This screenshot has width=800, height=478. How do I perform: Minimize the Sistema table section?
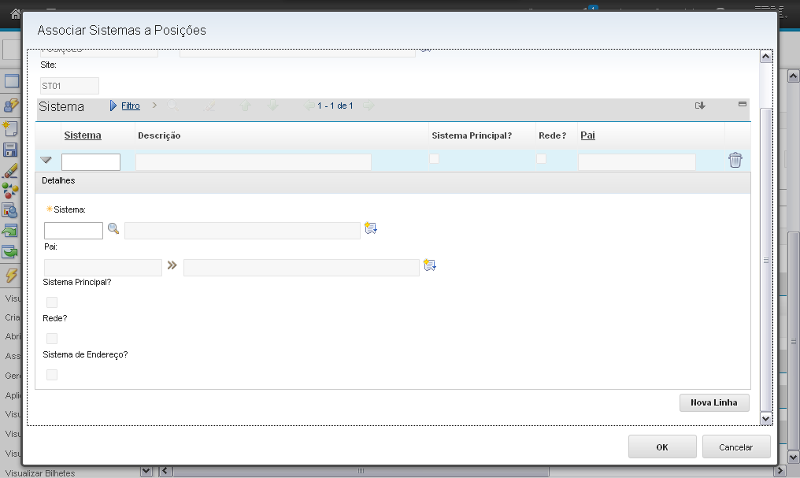click(x=742, y=104)
